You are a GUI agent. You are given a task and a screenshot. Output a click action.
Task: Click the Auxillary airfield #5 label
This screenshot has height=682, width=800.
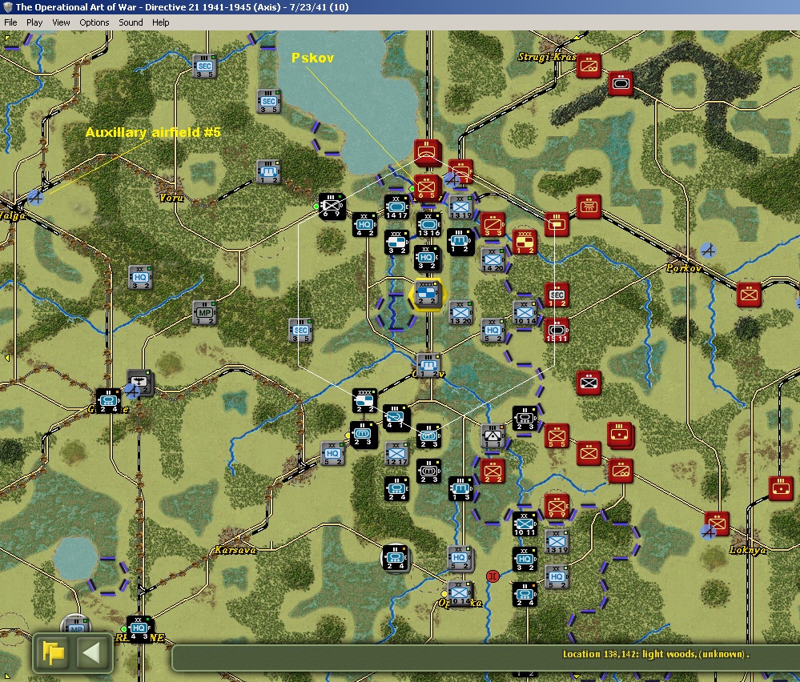click(x=153, y=132)
